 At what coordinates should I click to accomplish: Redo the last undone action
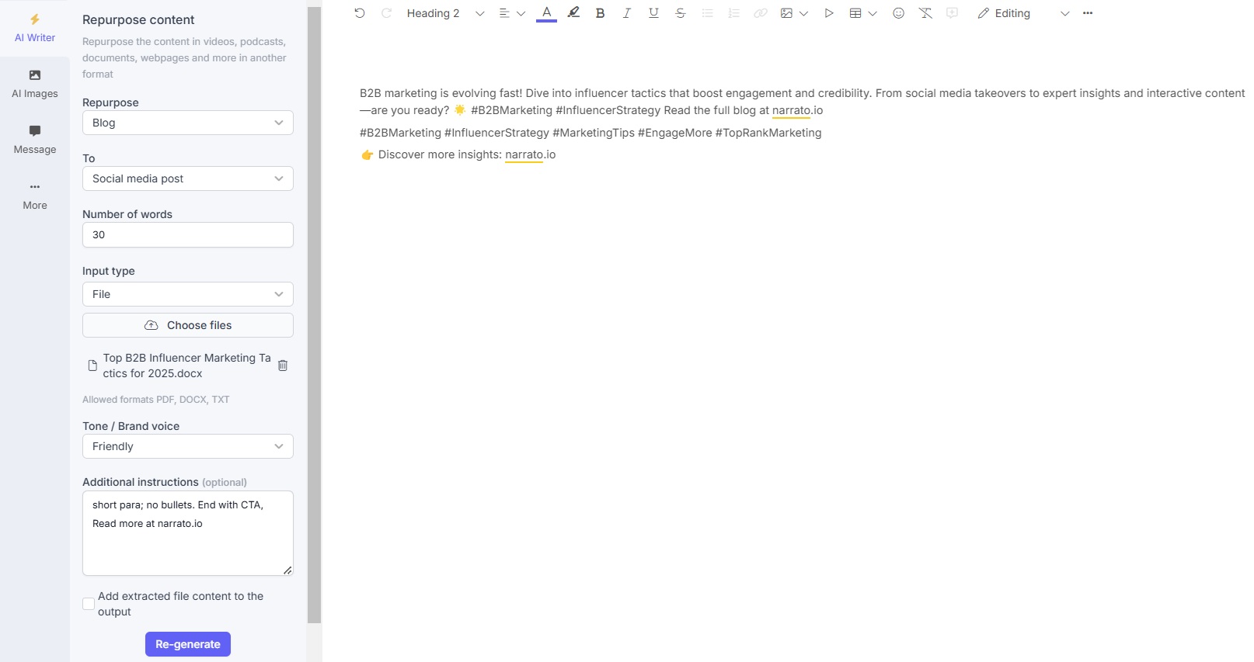coord(386,13)
